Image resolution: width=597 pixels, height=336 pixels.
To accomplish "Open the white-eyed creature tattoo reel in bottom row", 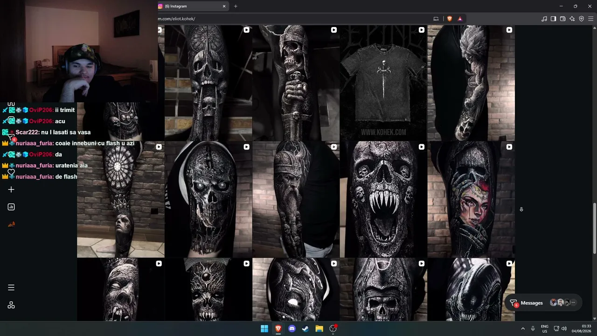I will pyautogui.click(x=296, y=290).
